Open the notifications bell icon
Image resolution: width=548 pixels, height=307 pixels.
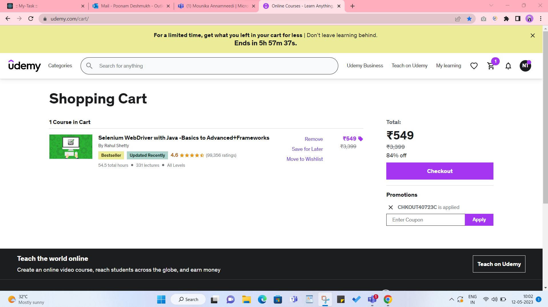508,66
